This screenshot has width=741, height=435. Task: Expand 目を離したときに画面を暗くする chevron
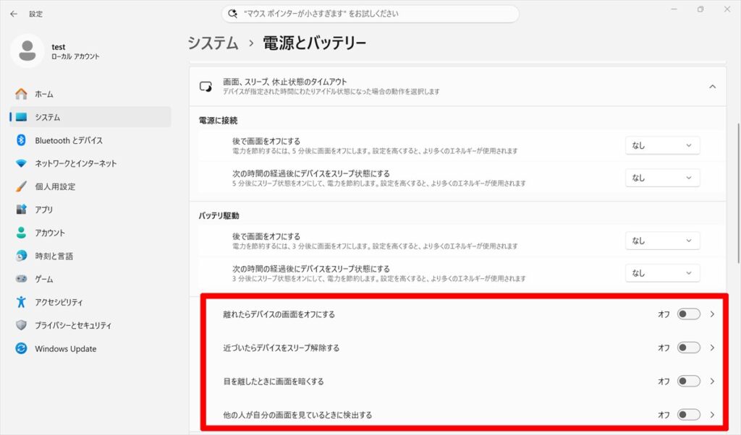coord(712,382)
